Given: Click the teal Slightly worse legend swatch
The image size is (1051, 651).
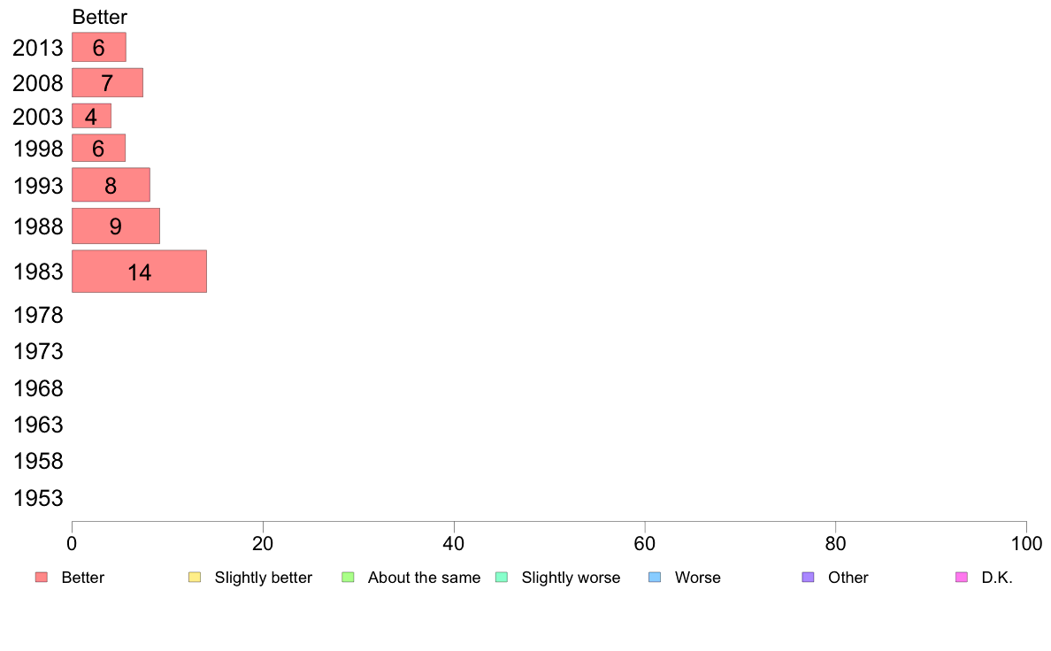Looking at the screenshot, I should coord(502,578).
